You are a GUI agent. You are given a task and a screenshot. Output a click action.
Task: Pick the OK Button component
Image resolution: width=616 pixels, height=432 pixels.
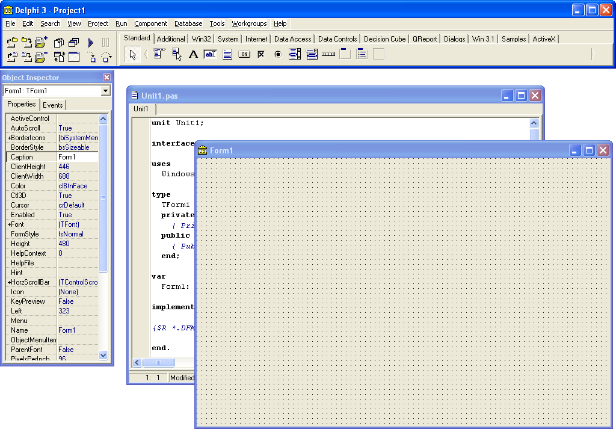click(x=244, y=54)
